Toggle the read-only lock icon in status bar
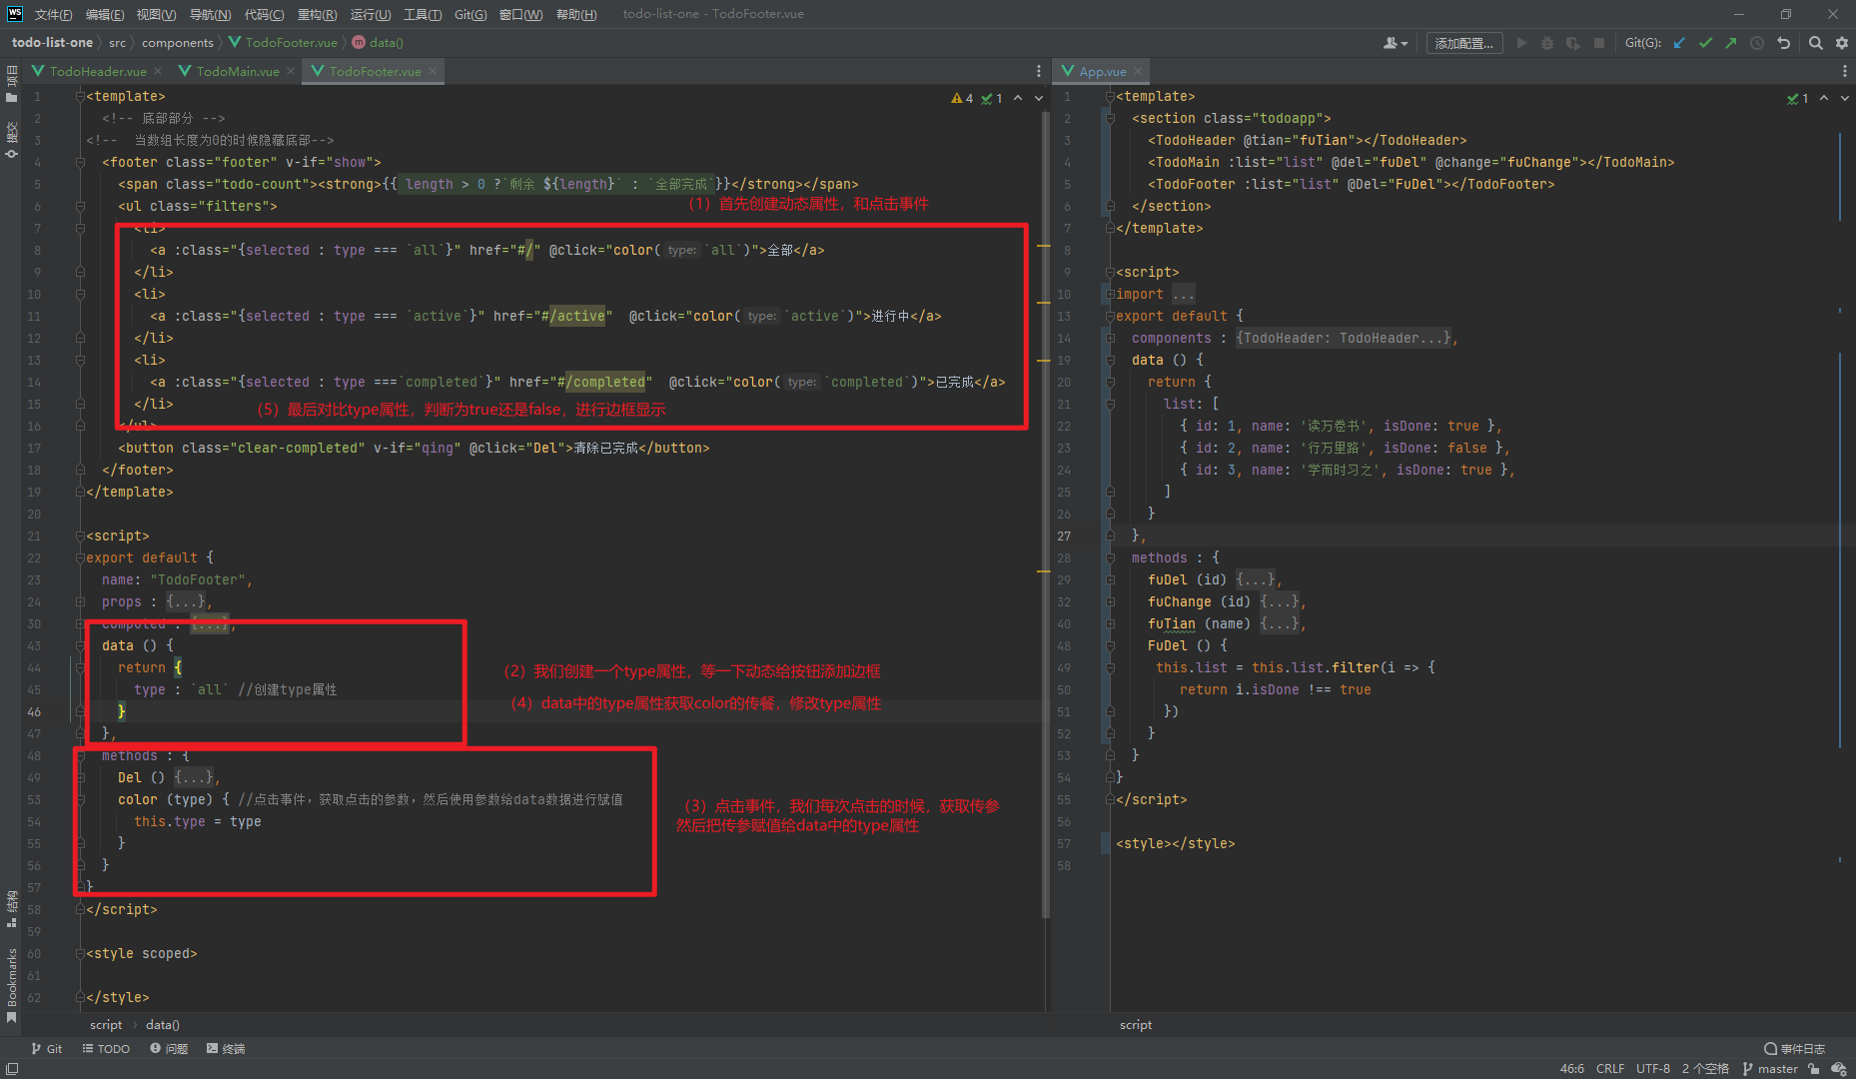Viewport: 1856px width, 1079px height. coord(1814,1068)
